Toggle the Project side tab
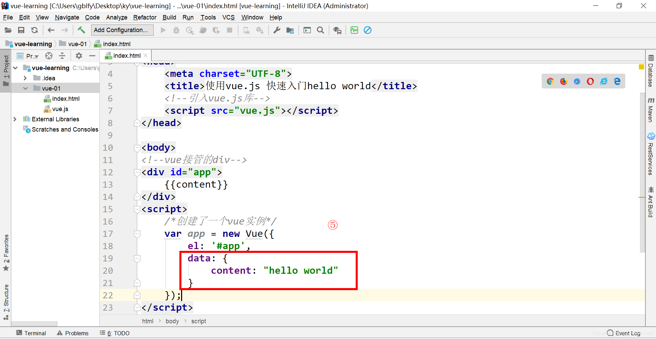The image size is (656, 339). click(x=6, y=71)
